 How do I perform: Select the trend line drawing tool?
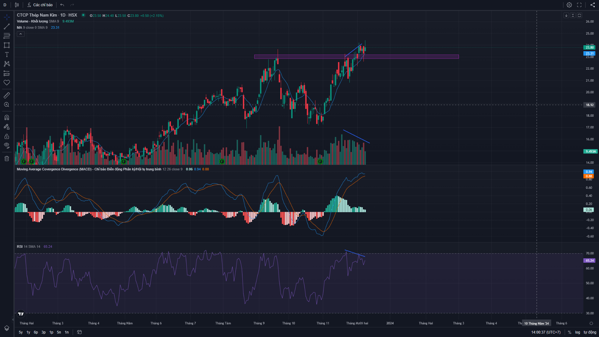[7, 27]
